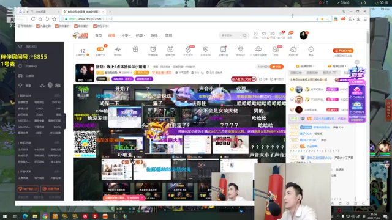392x220 pixels.
Task: Open the gift box icon in toolbar
Action: coord(135,49)
